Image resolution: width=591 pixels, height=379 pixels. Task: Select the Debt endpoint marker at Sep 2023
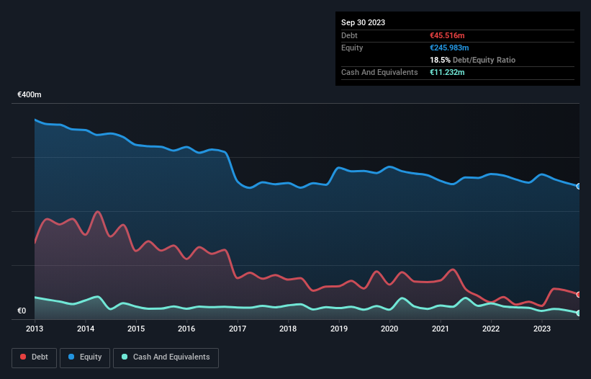[579, 295]
